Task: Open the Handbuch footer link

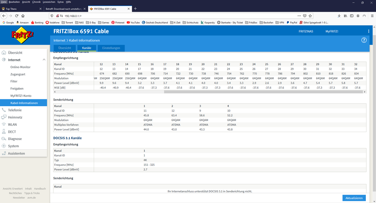Action: point(40,189)
